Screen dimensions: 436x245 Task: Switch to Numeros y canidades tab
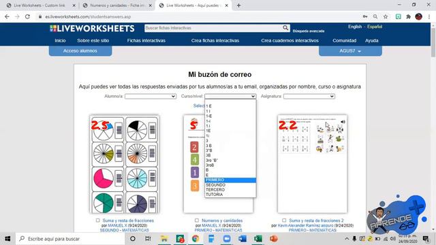[x=116, y=5]
